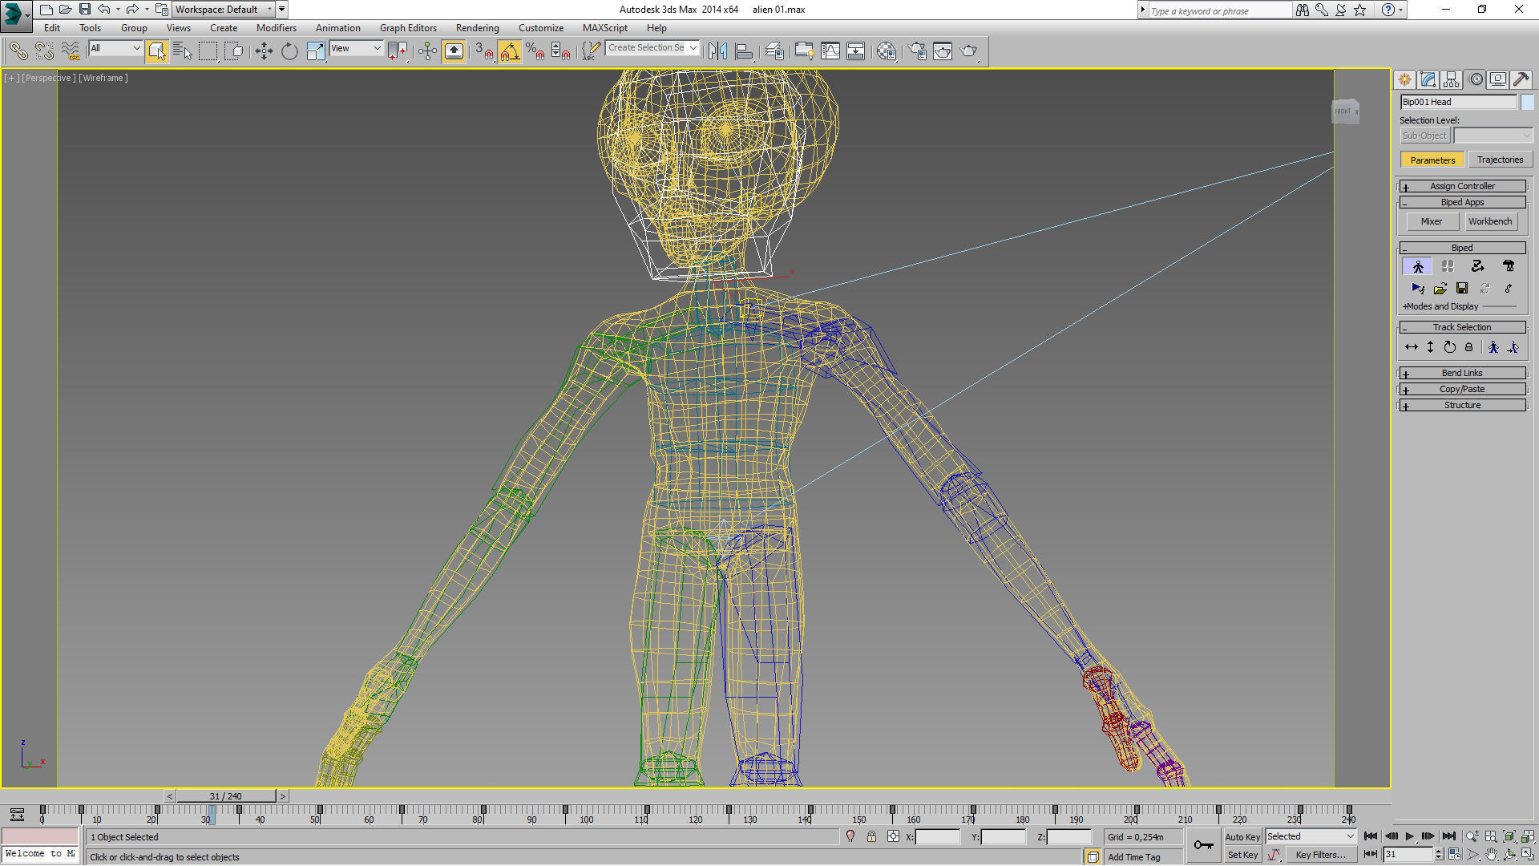Click Save File icon in Biped rollout
1539x866 pixels.
pyautogui.click(x=1462, y=289)
